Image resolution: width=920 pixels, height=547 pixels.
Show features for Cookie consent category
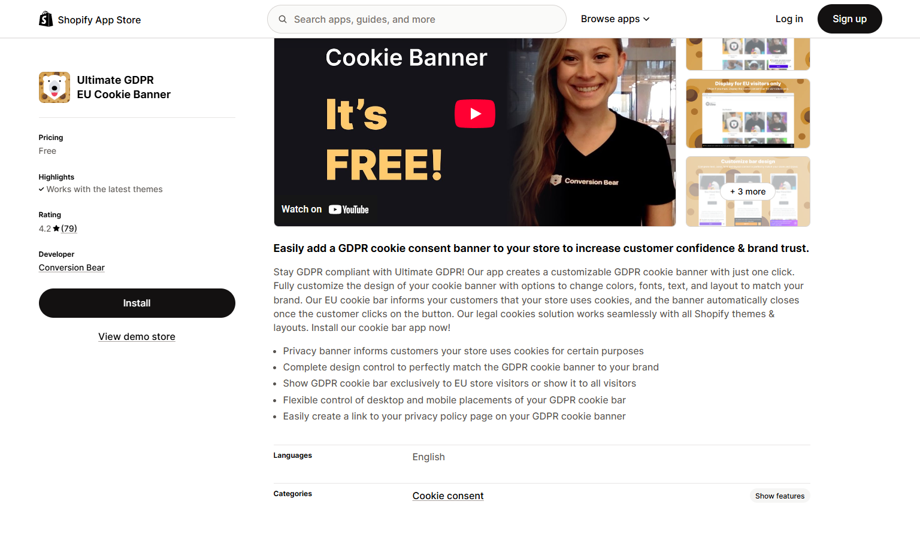779,496
